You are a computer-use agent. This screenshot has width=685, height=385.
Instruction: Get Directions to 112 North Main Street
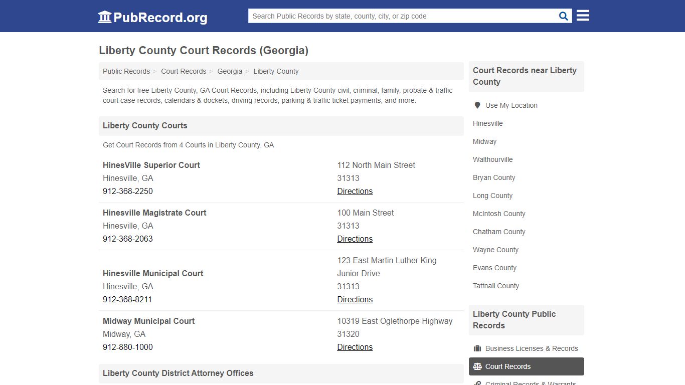tap(355, 191)
